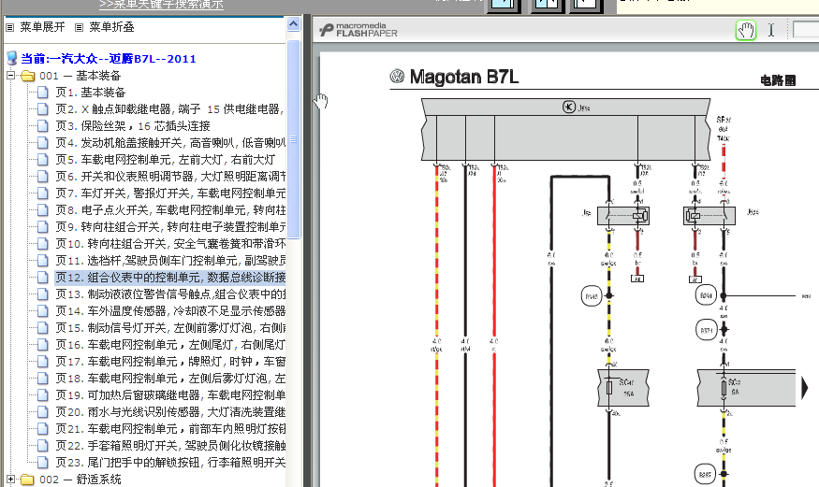
Task: Open 页16. 车载电网控制单元，左侧尾灯
Action: [x=170, y=345]
